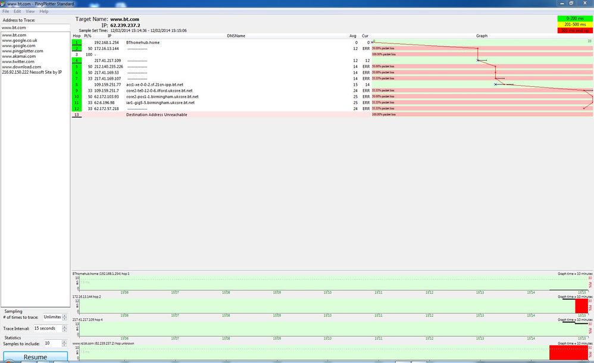The image size is (594, 363).
Task: Click the green hop 11 number box
Action: click(77, 103)
